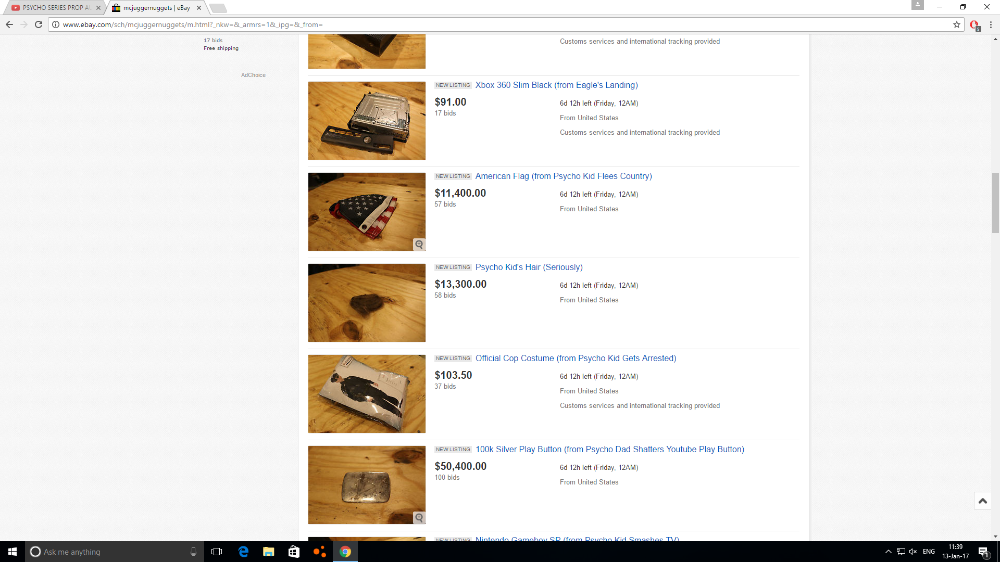
Task: Click the Chrome profile user icon
Action: [918, 5]
